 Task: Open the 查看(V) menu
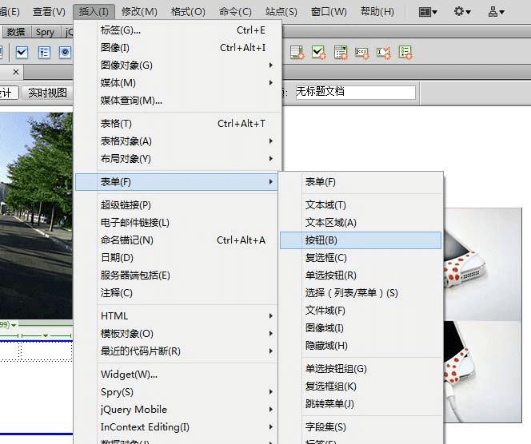(49, 12)
